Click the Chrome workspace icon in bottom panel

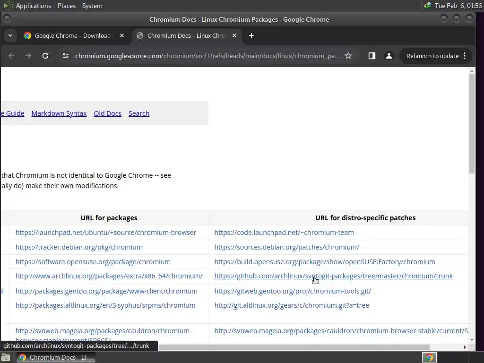429,357
